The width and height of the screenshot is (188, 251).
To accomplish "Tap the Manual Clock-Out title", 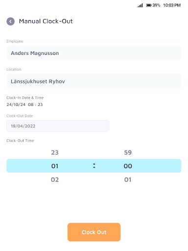I will click(x=46, y=21).
